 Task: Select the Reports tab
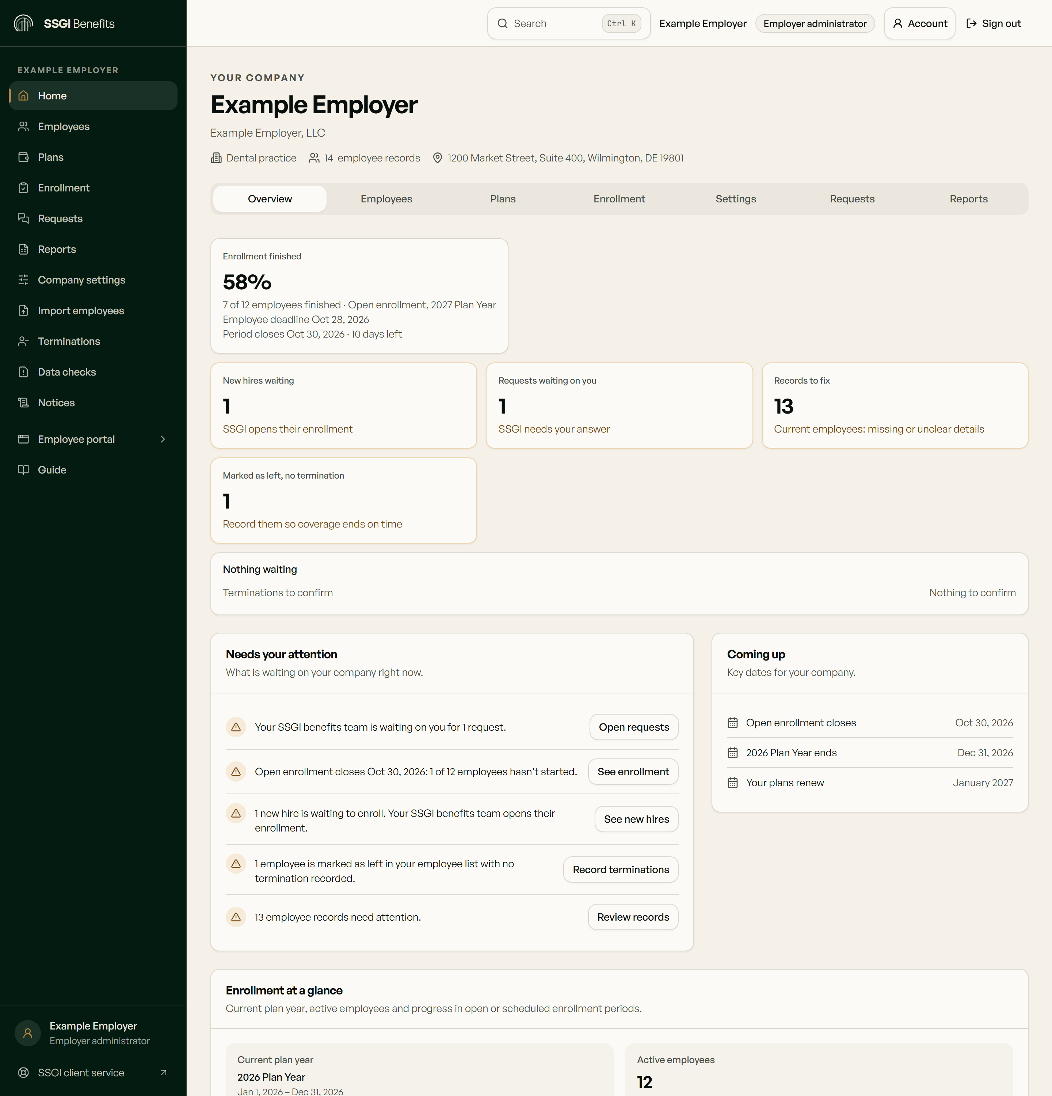tap(969, 199)
